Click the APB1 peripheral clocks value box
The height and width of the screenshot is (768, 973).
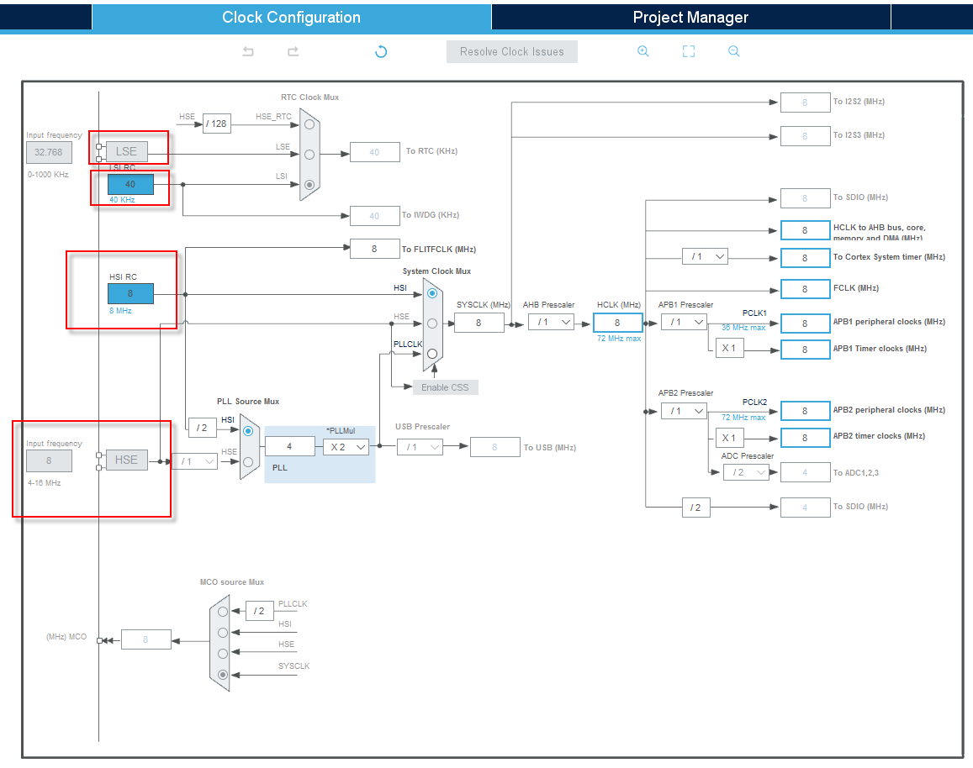(805, 323)
